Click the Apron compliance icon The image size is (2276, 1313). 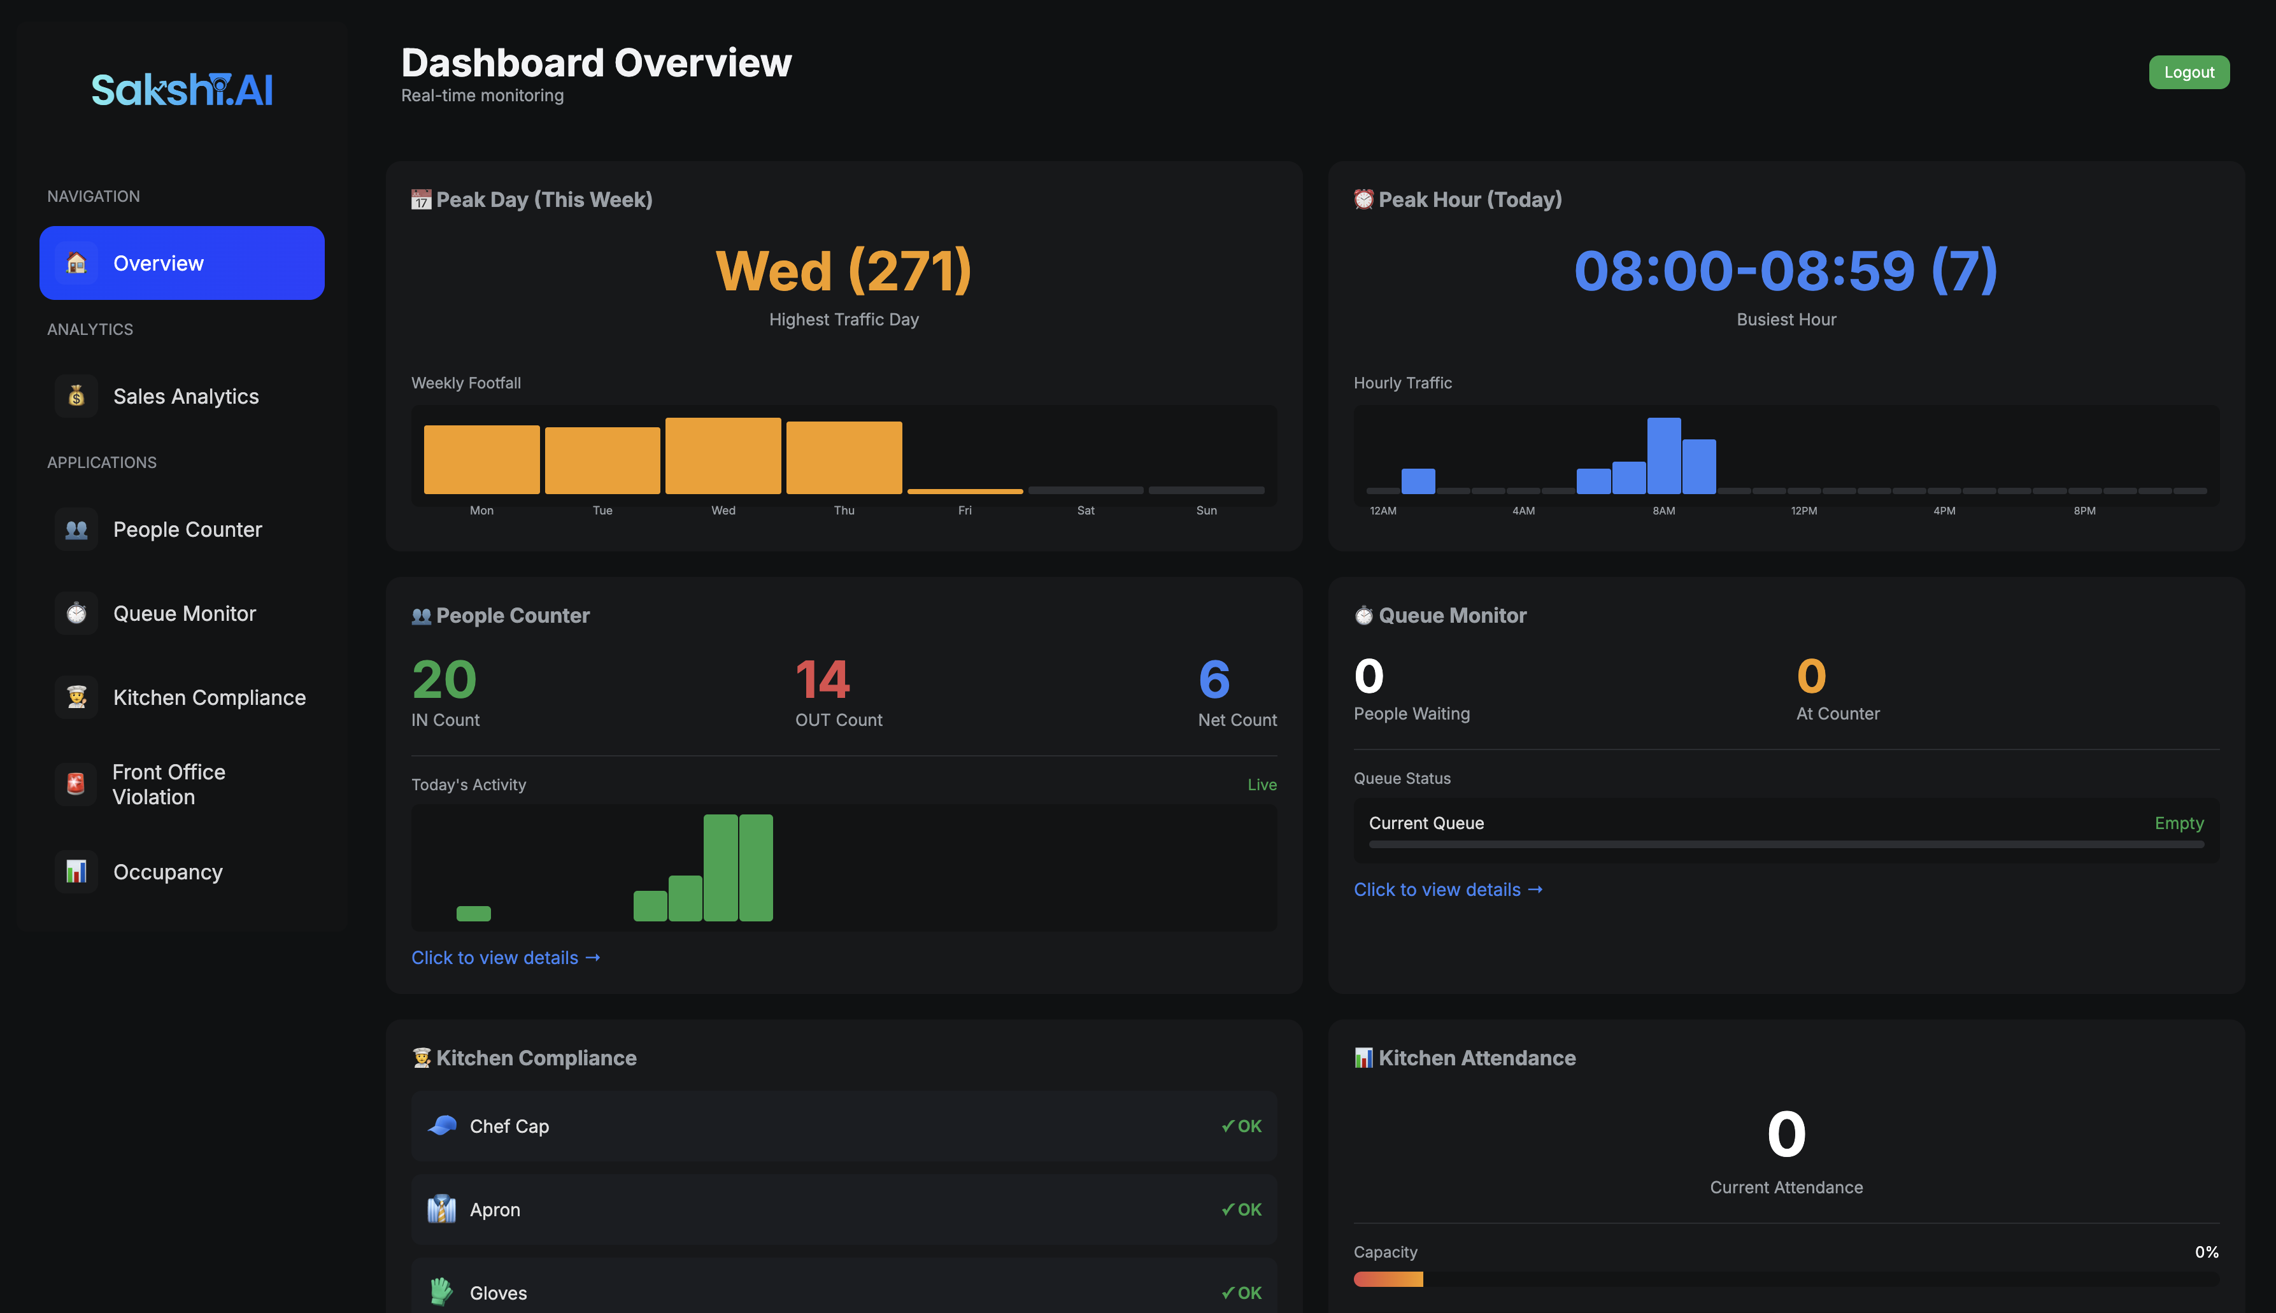[x=442, y=1209]
